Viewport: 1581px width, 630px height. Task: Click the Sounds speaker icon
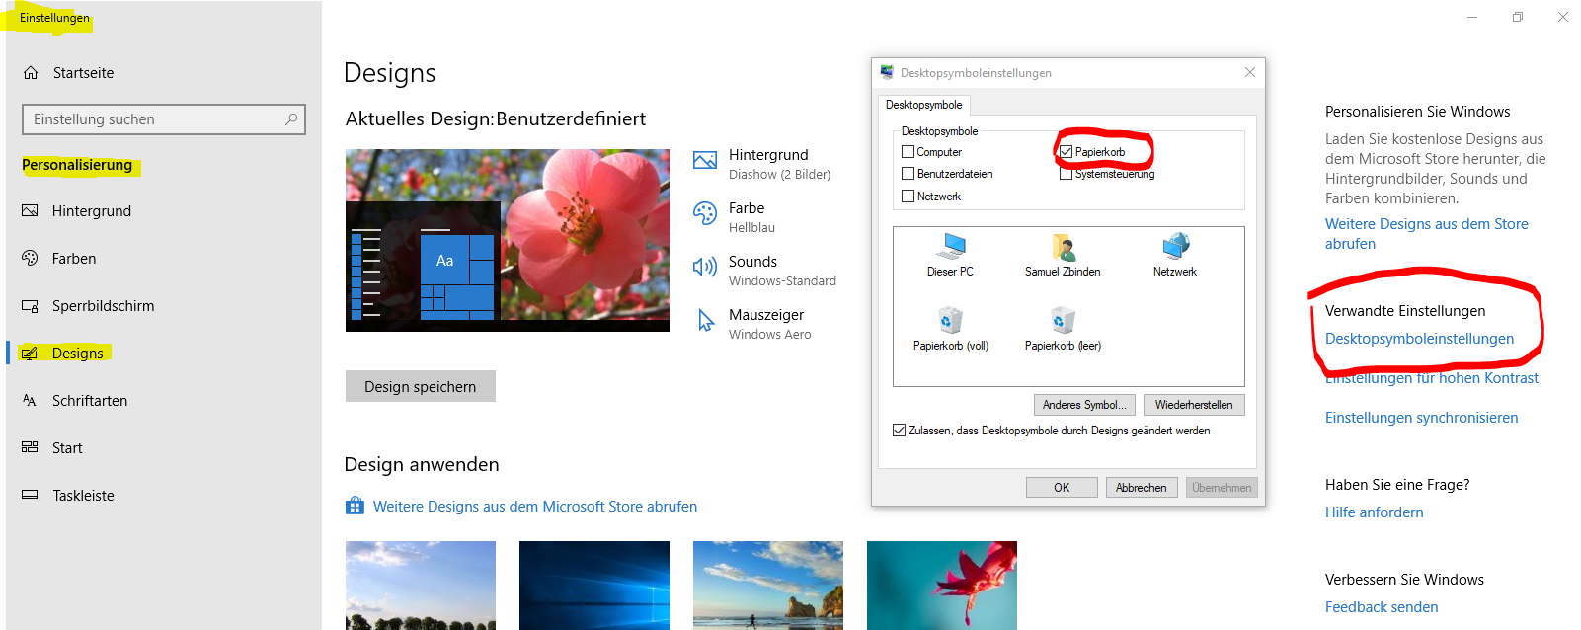[x=705, y=267]
